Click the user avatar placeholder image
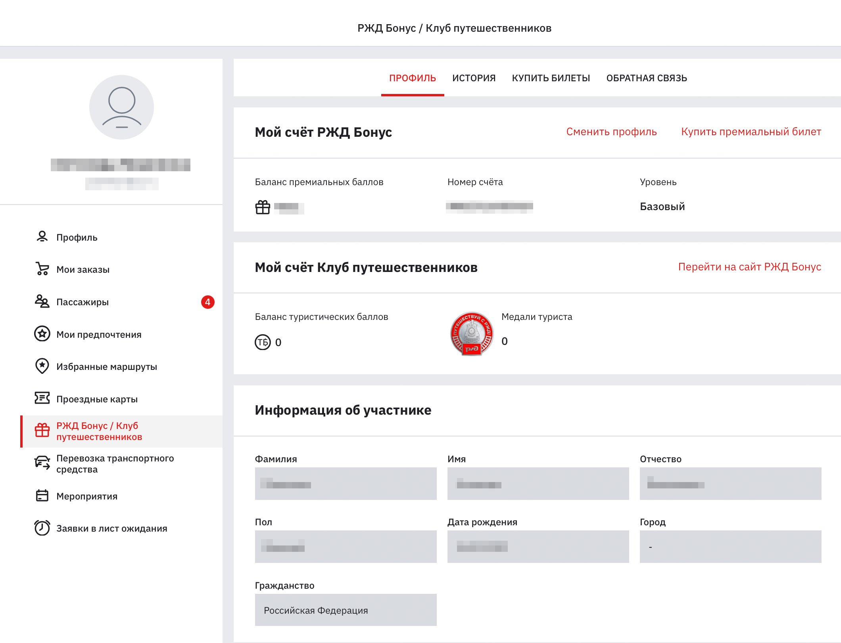The image size is (841, 643). coord(121,107)
